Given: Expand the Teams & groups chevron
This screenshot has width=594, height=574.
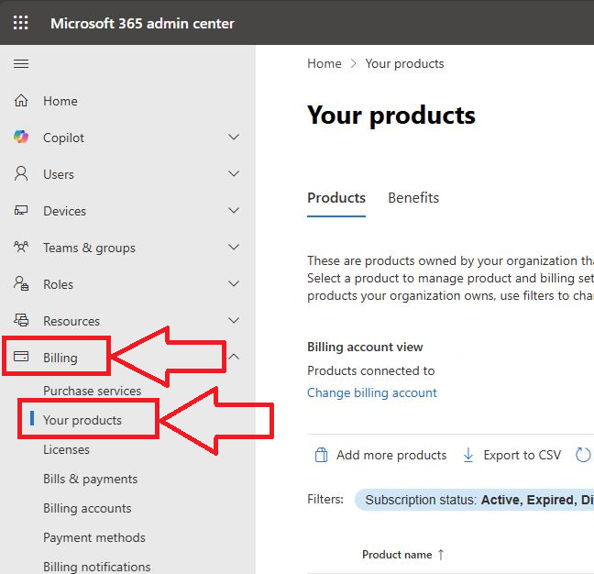Looking at the screenshot, I should coord(234,247).
